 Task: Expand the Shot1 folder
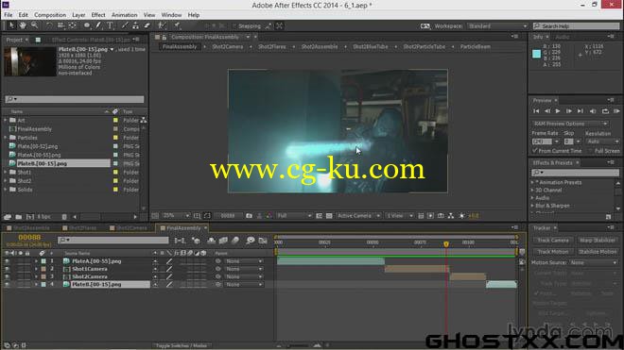tap(5, 172)
